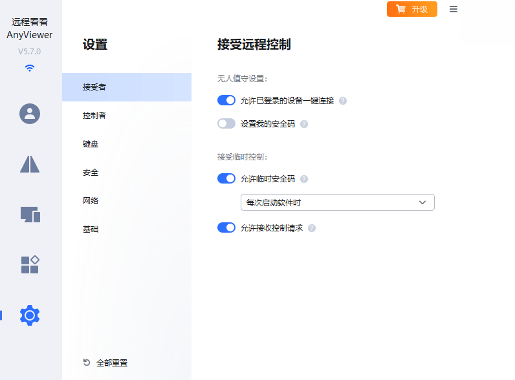
Task: Click help icon next to 允许接收控制请求
Action: (x=312, y=228)
